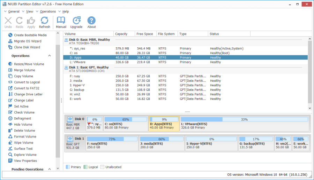This screenshot has height=180, width=314.
Task: Choose Format Volume operation
Action: point(22,136)
